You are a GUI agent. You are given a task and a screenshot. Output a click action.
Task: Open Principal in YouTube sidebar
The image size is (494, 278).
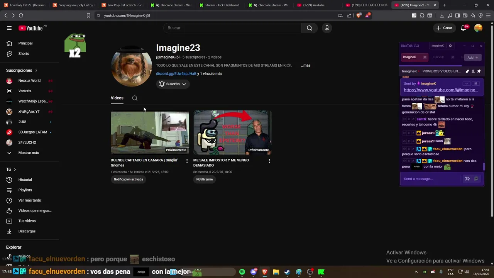[x=25, y=43]
